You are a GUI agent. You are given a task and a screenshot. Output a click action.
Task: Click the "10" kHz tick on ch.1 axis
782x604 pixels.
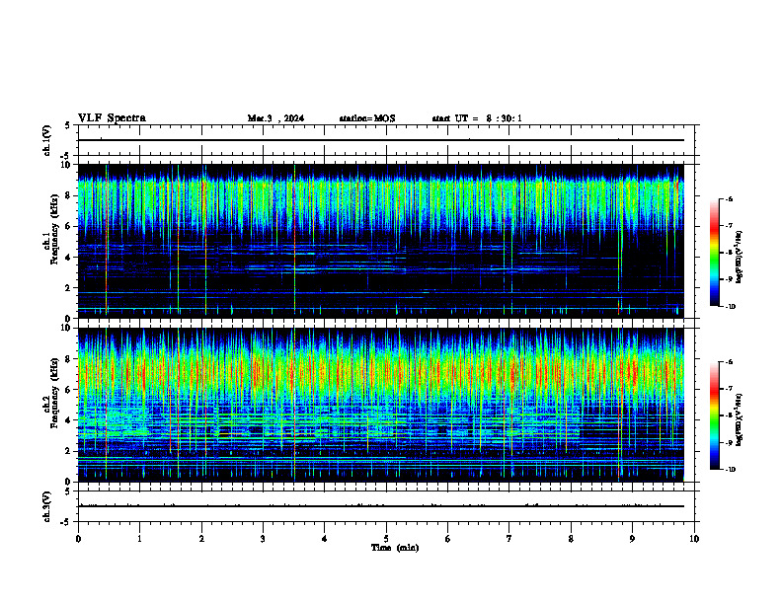click(x=67, y=165)
